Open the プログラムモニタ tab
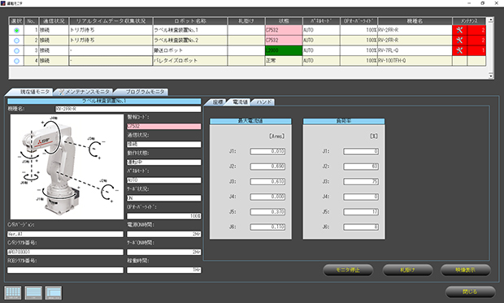The height and width of the screenshot is (303, 504). [x=142, y=92]
